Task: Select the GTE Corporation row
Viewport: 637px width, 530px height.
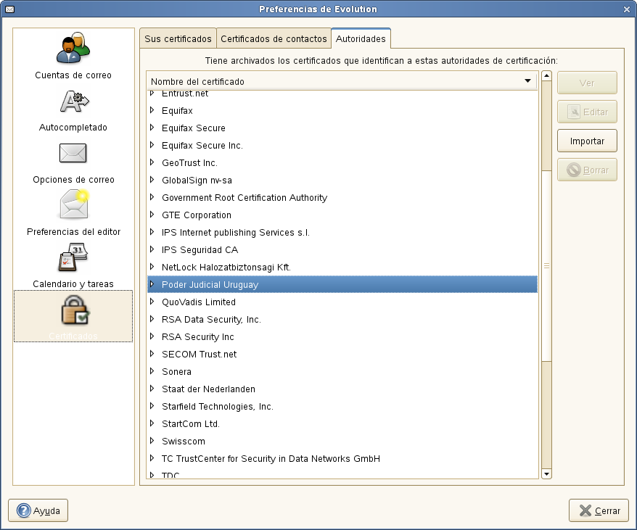Action: click(x=342, y=215)
